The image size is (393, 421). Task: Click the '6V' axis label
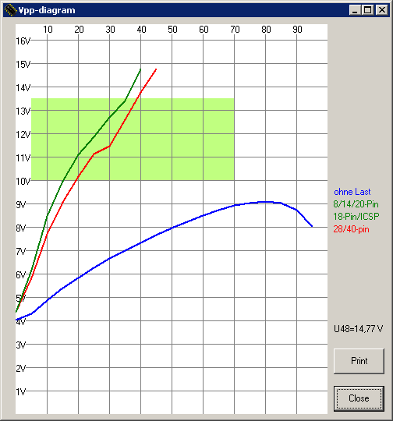tap(21, 275)
